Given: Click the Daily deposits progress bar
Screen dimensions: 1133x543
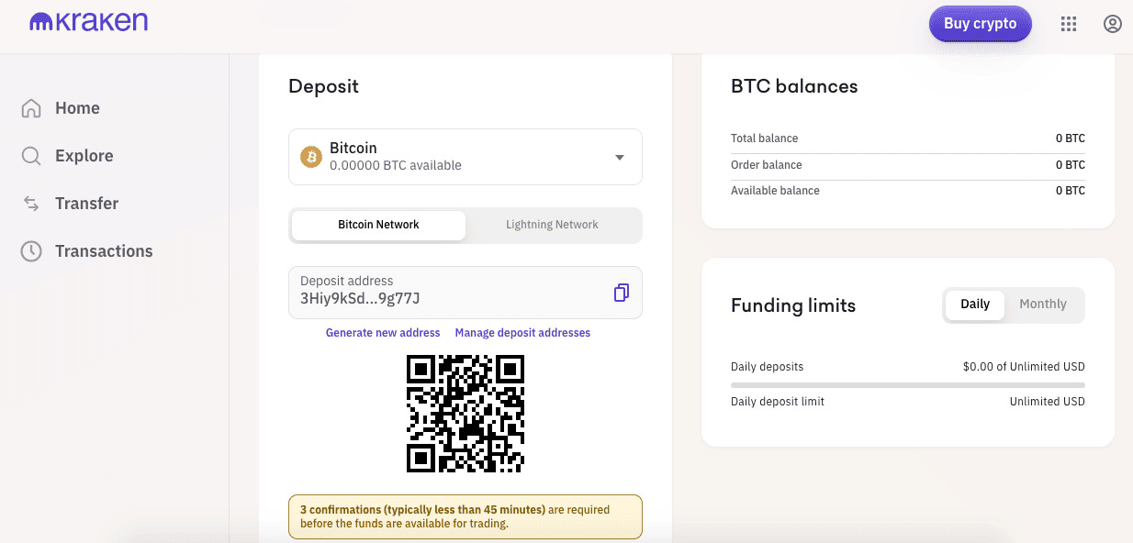Looking at the screenshot, I should coord(907,383).
